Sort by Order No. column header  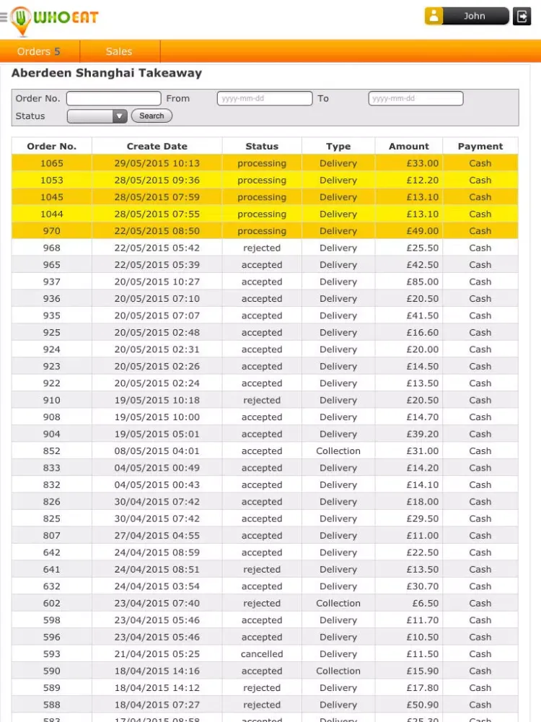51,147
